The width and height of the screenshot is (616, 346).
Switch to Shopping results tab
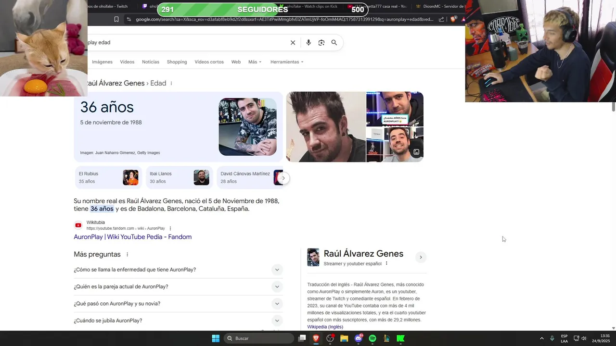click(177, 62)
